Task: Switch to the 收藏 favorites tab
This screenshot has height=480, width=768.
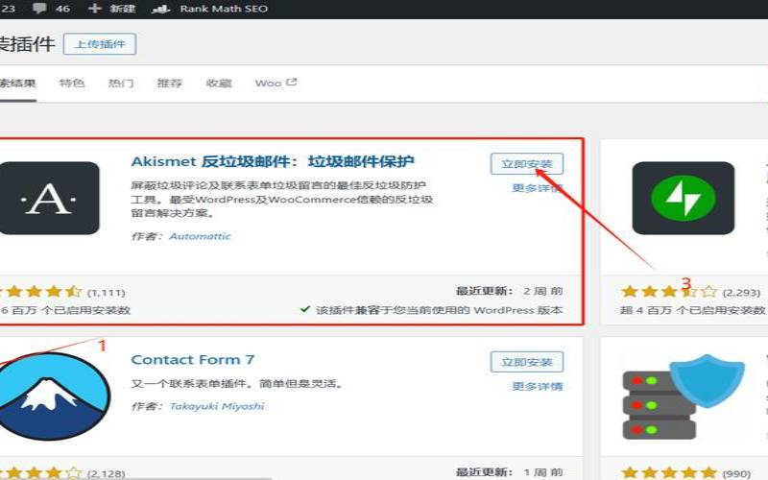Action: 219,83
